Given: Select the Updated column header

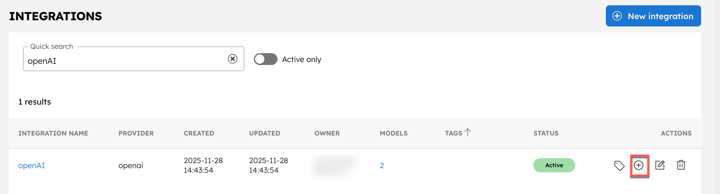Looking at the screenshot, I should click(x=264, y=133).
